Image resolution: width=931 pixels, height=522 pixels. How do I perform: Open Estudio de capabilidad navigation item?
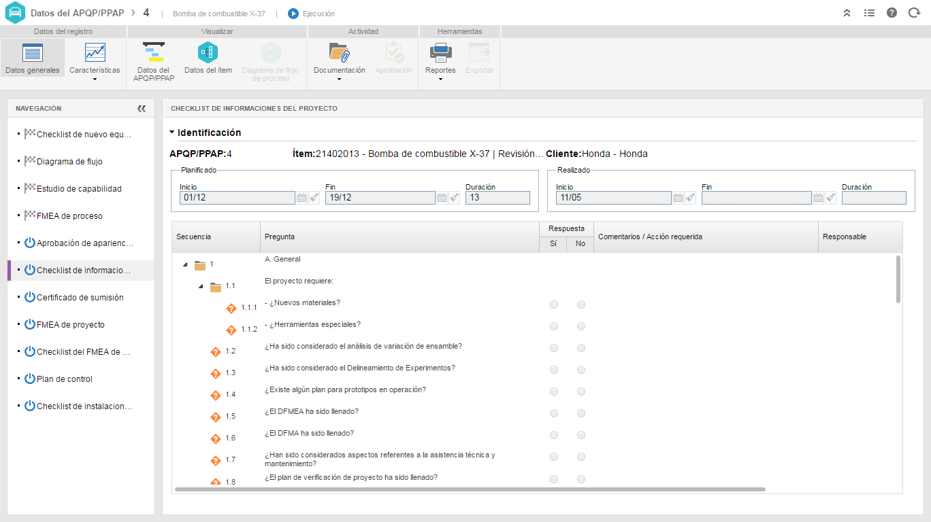coord(81,189)
